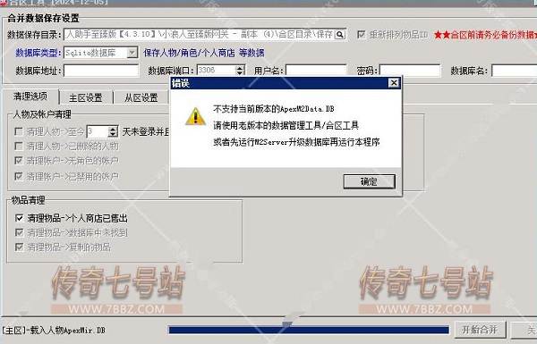Adjust the 天未登录 days spinner
Image resolution: width=537 pixels, height=344 pixels.
coord(113,131)
